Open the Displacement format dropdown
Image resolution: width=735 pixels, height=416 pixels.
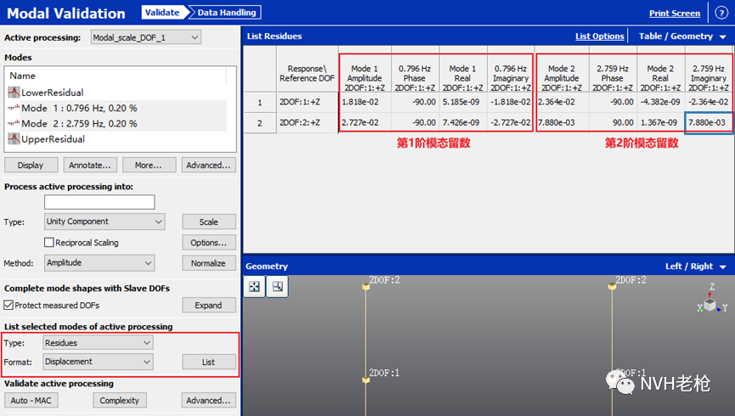click(x=98, y=362)
